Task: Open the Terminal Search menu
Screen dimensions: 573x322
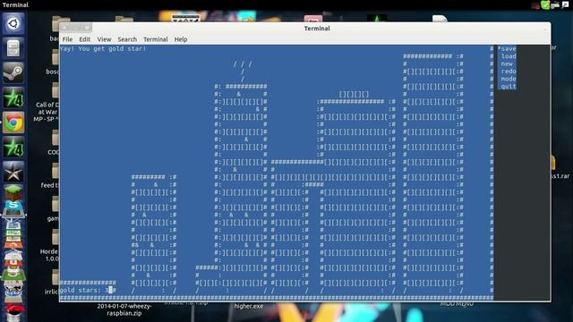Action: tap(127, 39)
